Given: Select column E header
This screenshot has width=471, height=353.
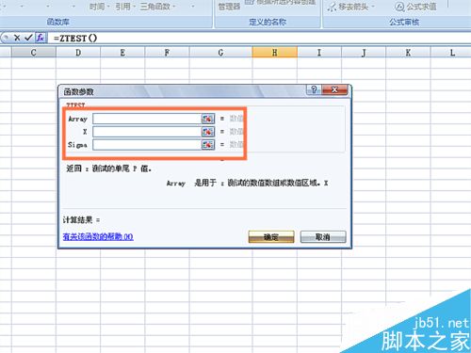Looking at the screenshot, I should (x=122, y=53).
